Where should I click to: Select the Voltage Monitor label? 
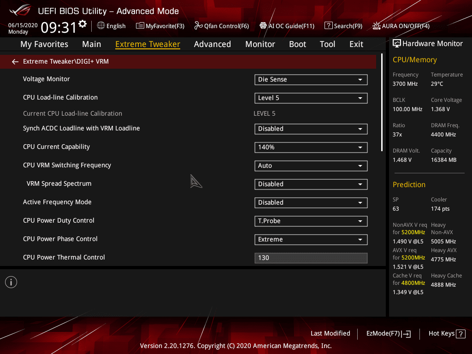coord(47,79)
